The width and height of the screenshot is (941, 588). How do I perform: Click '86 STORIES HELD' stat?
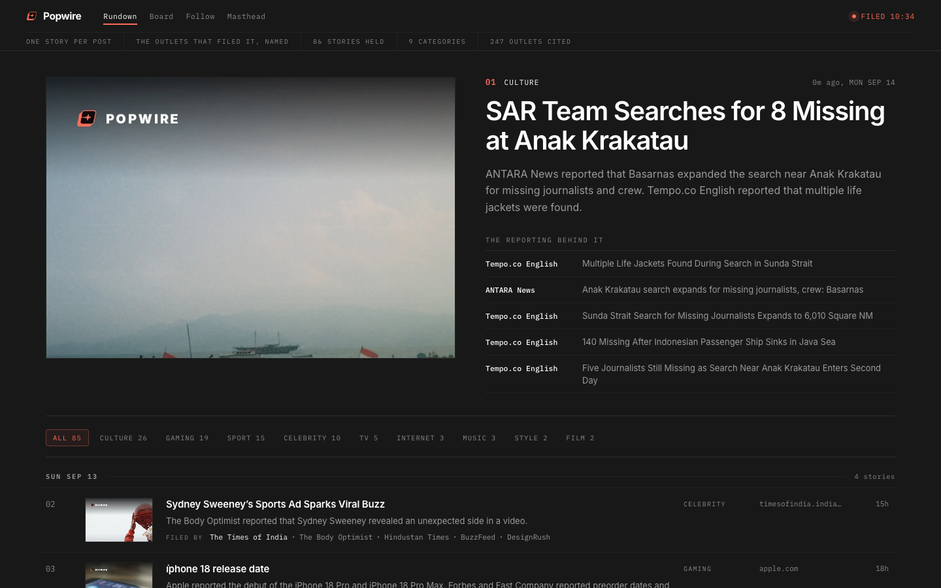(x=348, y=41)
